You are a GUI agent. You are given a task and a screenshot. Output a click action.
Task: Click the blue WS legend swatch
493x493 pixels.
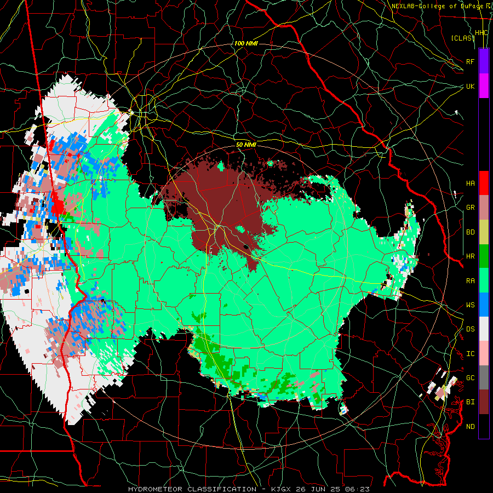[484, 305]
